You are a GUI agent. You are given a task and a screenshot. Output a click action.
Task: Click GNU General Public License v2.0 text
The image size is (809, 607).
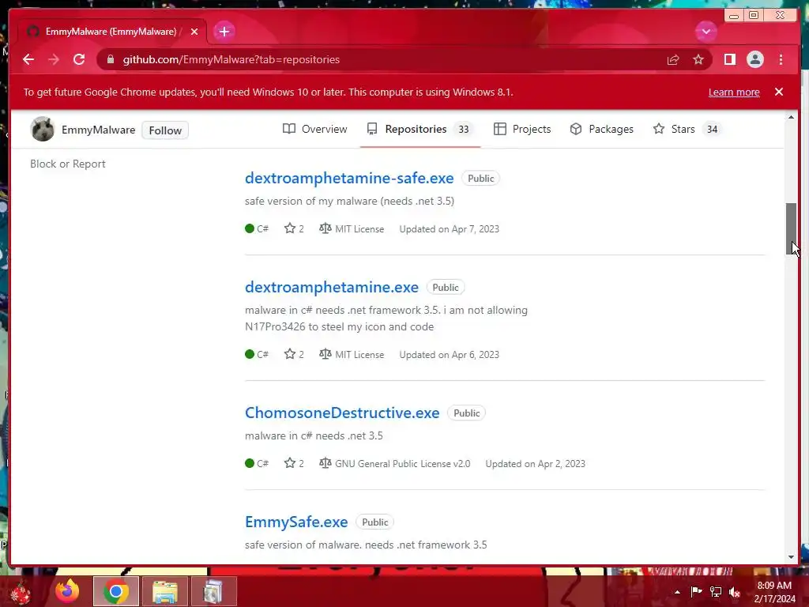[x=402, y=464]
